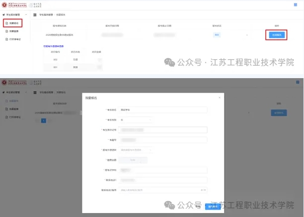
Task: Click the college logo on the undimmed page
Action: click(x=14, y=5)
